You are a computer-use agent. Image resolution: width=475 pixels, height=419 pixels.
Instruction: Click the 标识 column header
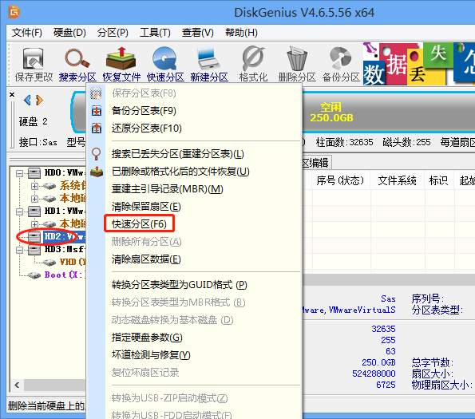click(x=438, y=180)
